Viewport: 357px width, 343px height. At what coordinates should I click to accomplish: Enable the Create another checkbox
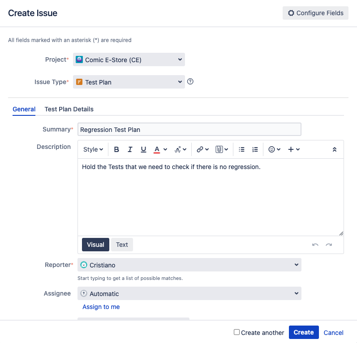click(237, 332)
